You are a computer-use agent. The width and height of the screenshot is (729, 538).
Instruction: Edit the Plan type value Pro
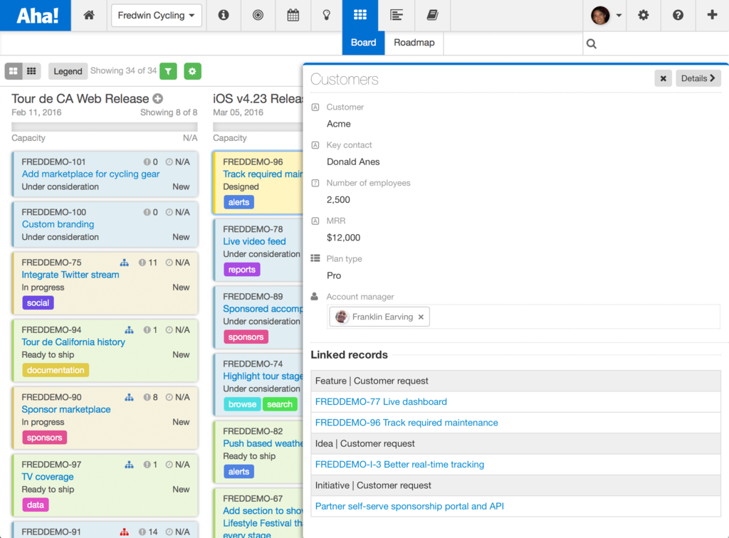pos(334,276)
